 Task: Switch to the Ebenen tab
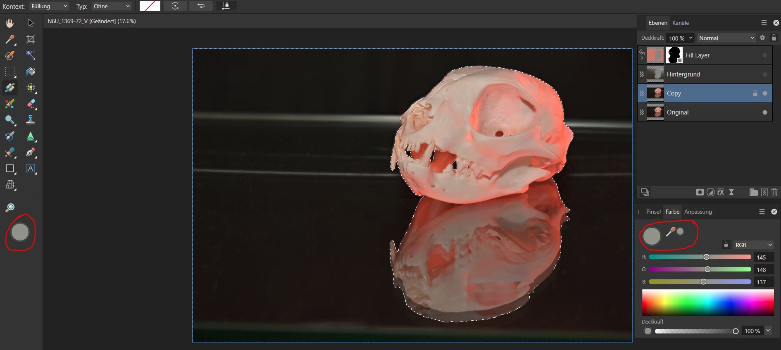[x=658, y=23]
